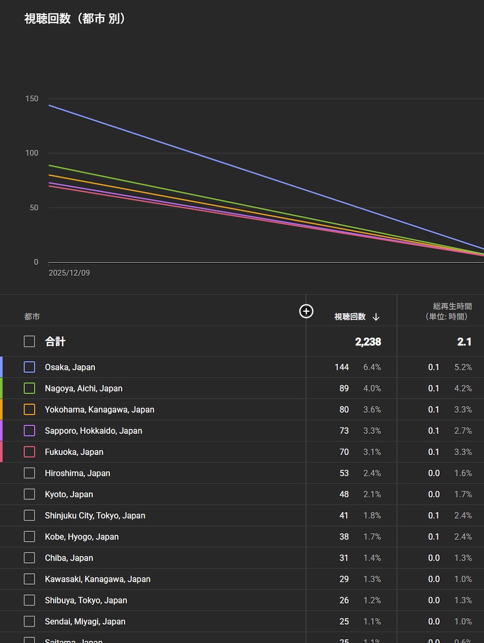Toggle the 合計 total checkbox
484x643 pixels.
click(x=30, y=341)
